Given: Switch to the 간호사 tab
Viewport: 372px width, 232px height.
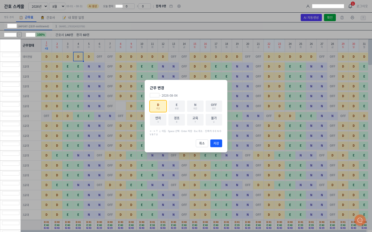Looking at the screenshot, I should [48, 18].
